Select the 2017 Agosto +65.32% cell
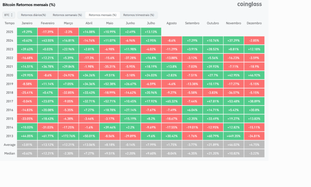The width and height of the screenshot is (311, 187). coord(172,101)
